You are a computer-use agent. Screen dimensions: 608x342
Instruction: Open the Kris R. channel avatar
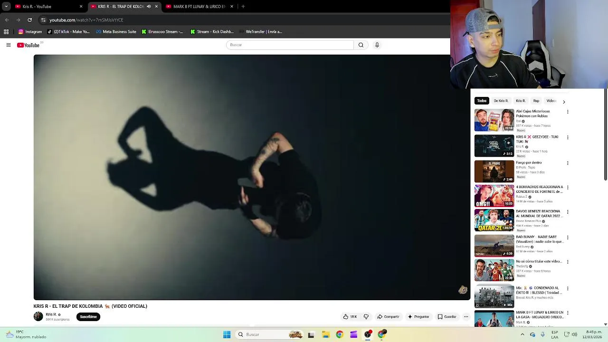coord(38,316)
